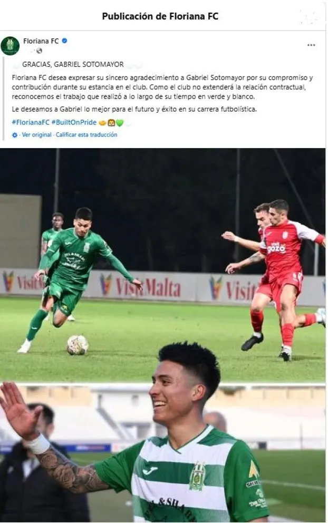Image resolution: width=328 pixels, height=523 pixels.
Task: Click the sentence Le deseamos a Gabriel
Action: (134, 109)
